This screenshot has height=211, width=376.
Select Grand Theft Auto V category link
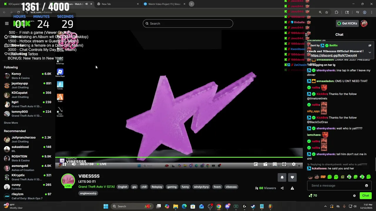96,187
